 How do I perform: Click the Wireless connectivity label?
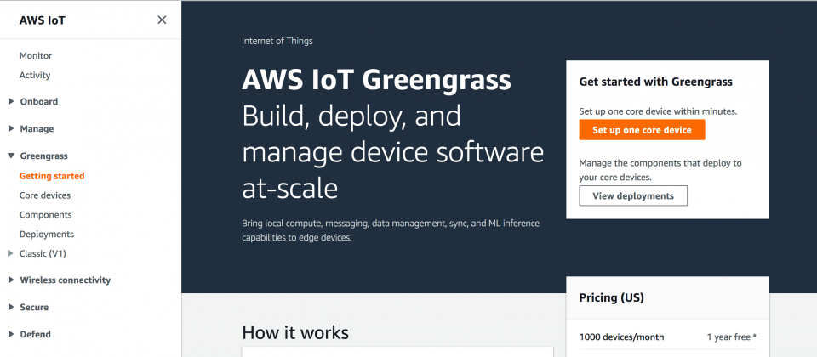coord(66,280)
